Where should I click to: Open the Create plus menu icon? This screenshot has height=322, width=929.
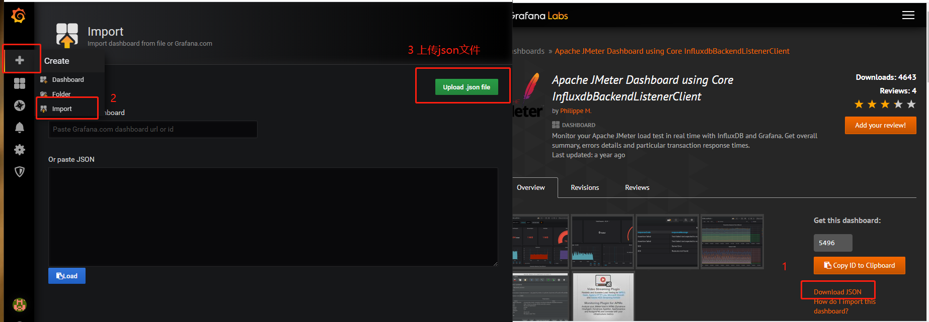coord(20,60)
